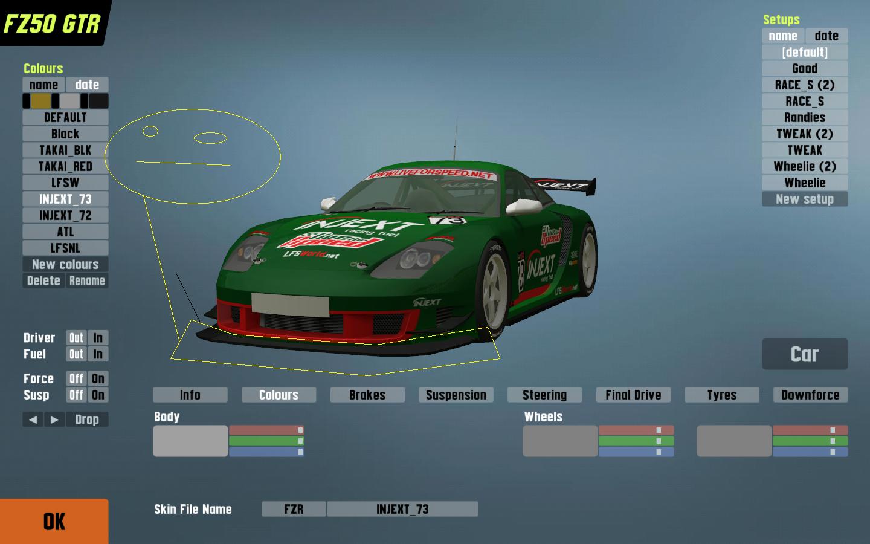Adjust the Body green slider

coord(266,441)
